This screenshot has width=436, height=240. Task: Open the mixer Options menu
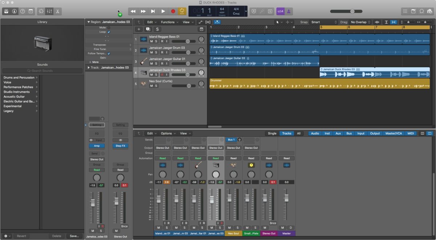(x=168, y=133)
